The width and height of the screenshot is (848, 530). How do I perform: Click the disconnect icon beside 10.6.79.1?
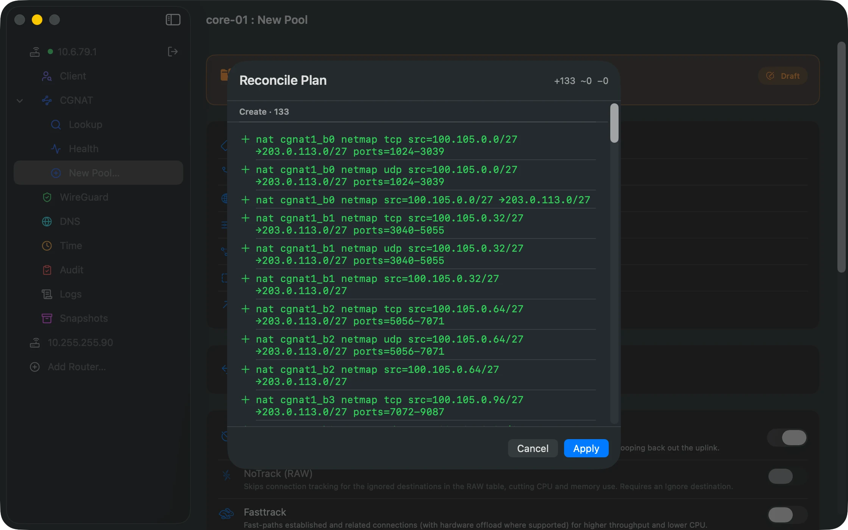173,52
